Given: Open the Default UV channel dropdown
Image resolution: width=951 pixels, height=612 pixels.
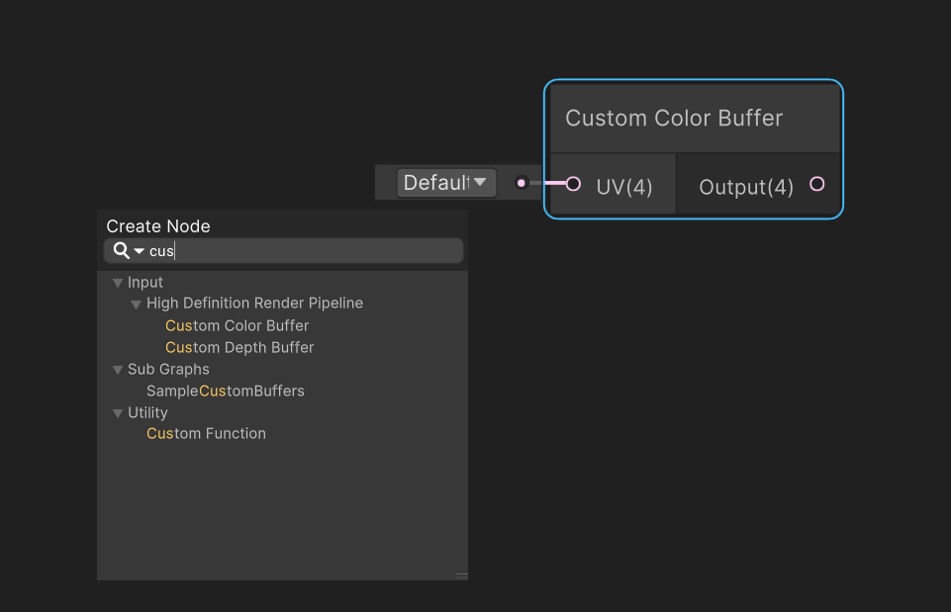Looking at the screenshot, I should coord(446,183).
